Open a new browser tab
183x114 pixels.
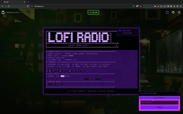(x=28, y=2)
